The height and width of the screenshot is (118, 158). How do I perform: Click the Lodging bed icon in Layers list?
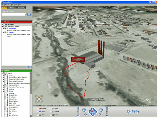(x=7, y=93)
